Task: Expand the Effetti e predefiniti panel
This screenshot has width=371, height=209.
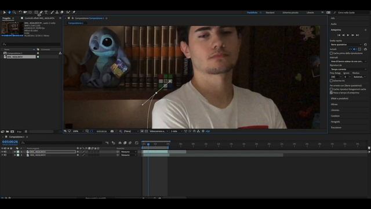Action: (340, 99)
